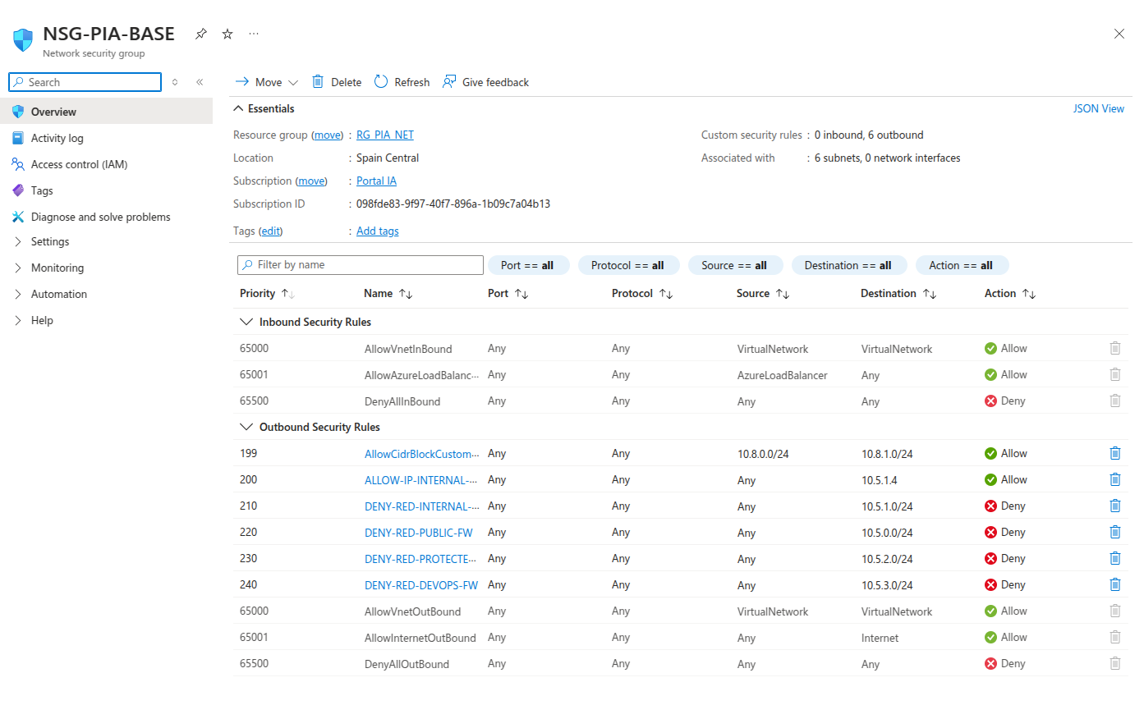Delete the DENY-RED-PUBLIC-FW rule
Viewport: 1144px width, 728px height.
tap(1114, 532)
